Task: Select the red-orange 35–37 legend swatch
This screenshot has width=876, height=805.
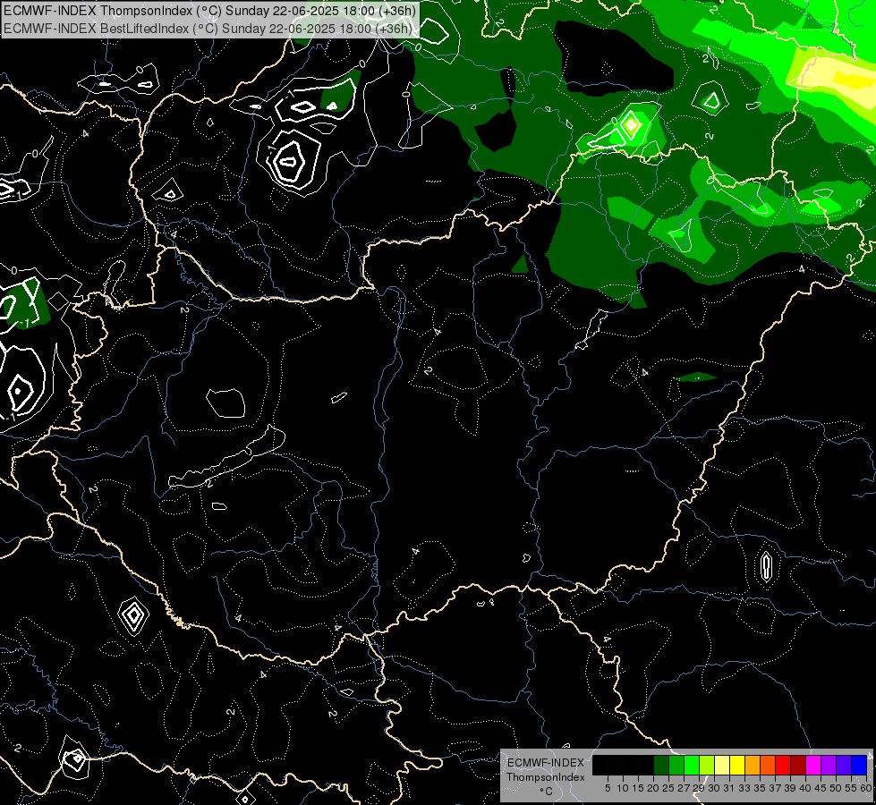Action: pos(768,765)
